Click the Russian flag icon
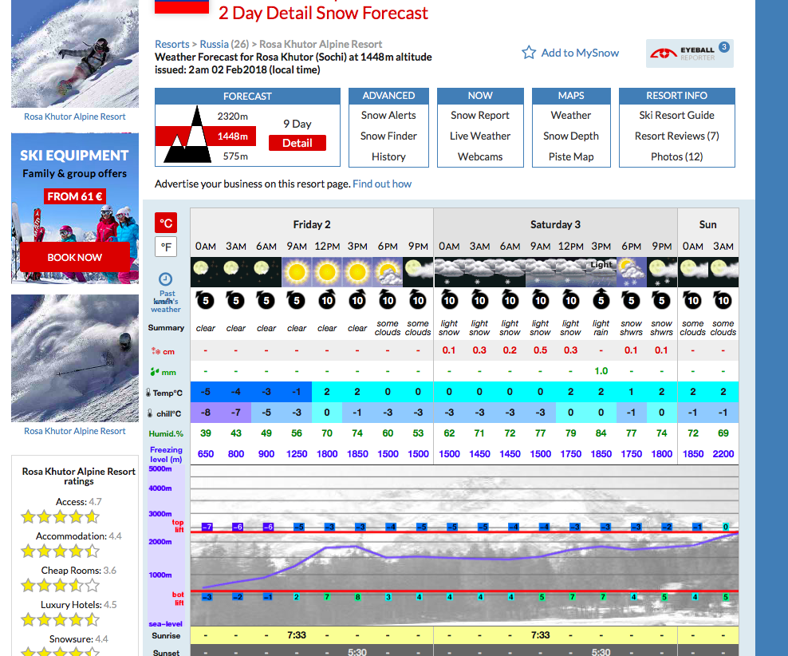This screenshot has height=656, width=788. 182,6
